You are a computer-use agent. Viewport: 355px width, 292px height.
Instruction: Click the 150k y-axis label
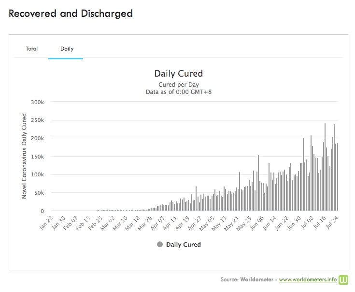coord(38,157)
